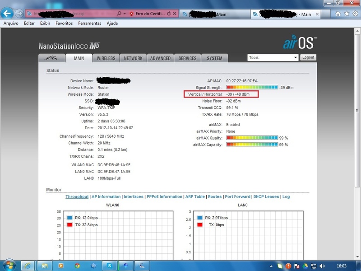Open the AP Information link

tap(106, 196)
